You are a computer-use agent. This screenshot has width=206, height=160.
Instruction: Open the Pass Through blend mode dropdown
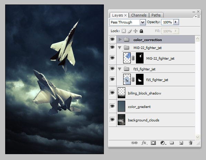pyautogui.click(x=127, y=22)
